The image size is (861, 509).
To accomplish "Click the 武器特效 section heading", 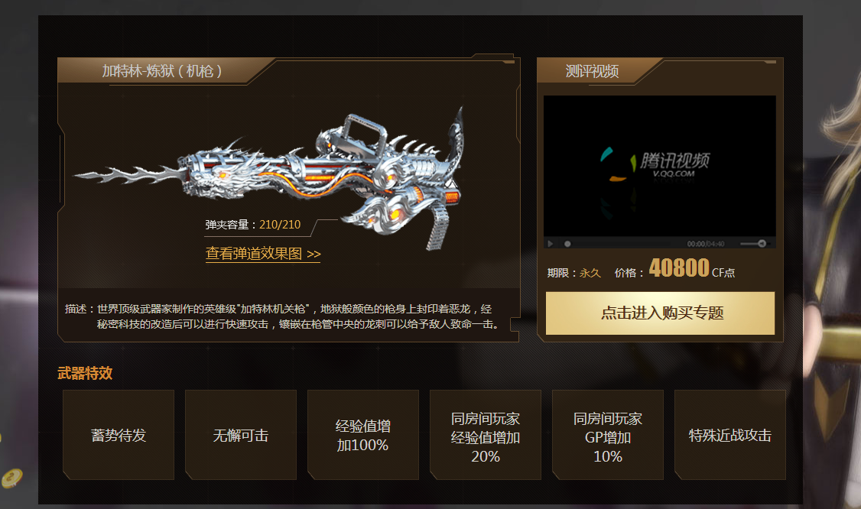I will coord(85,374).
